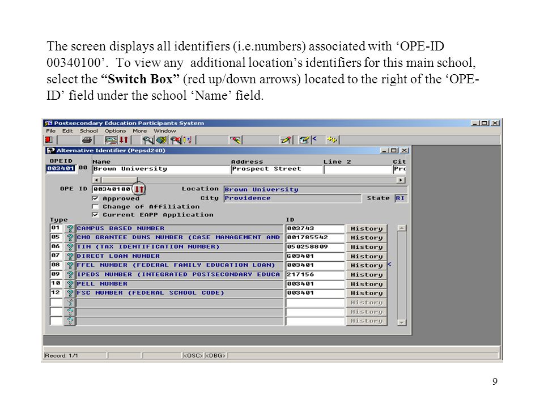Click the Address field with Prospect Street
544x408 pixels.
point(277,169)
